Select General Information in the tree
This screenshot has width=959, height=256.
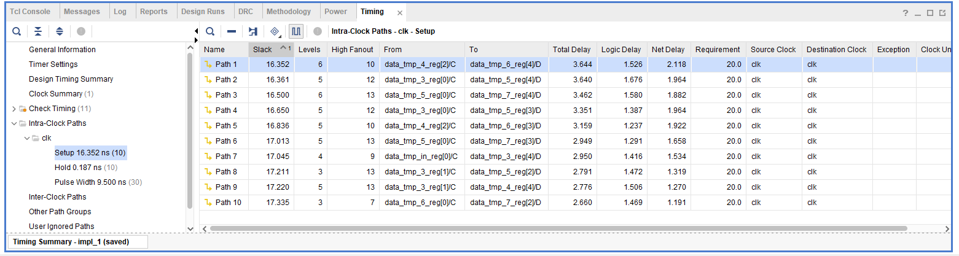(62, 50)
